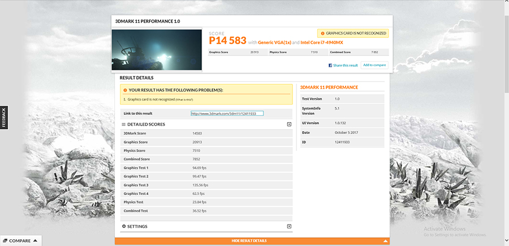The height and width of the screenshot is (246, 509).
Task: Open the Generic VGA(1x) link
Action: coord(274,42)
